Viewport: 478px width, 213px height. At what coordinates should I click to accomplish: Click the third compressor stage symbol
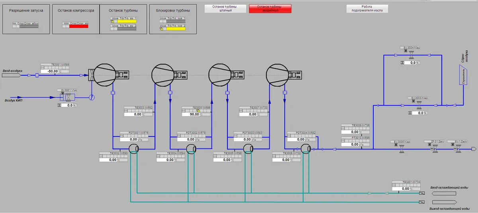coord(219,74)
